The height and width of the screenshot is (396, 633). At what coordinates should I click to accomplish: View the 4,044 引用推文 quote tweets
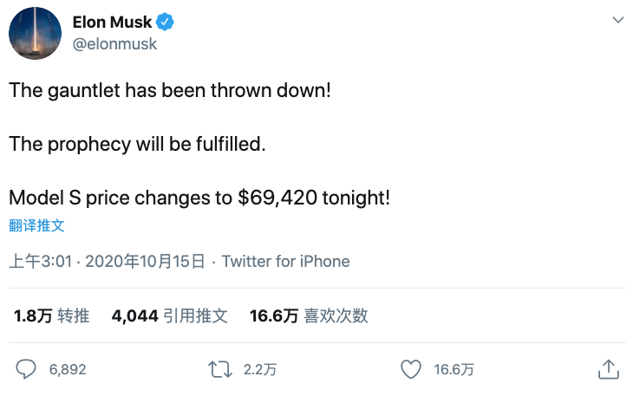click(x=169, y=316)
